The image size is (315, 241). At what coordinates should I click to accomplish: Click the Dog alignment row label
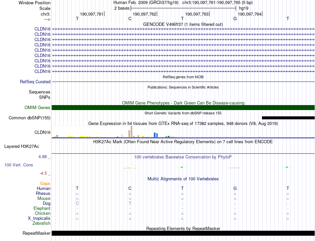point(46,204)
